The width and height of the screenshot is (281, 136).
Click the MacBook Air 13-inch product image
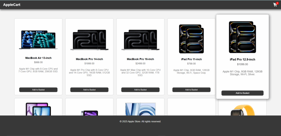click(38, 40)
